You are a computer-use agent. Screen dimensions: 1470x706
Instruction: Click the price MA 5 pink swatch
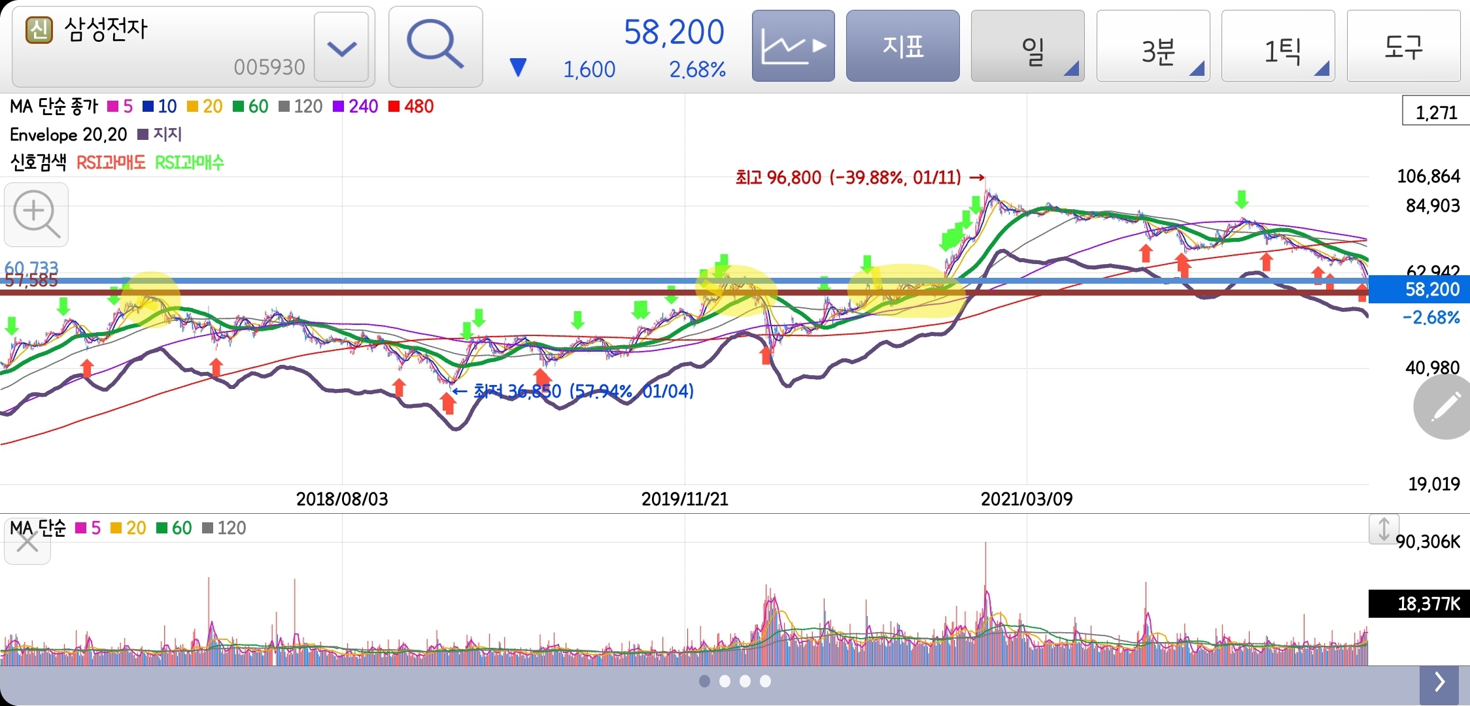[112, 107]
